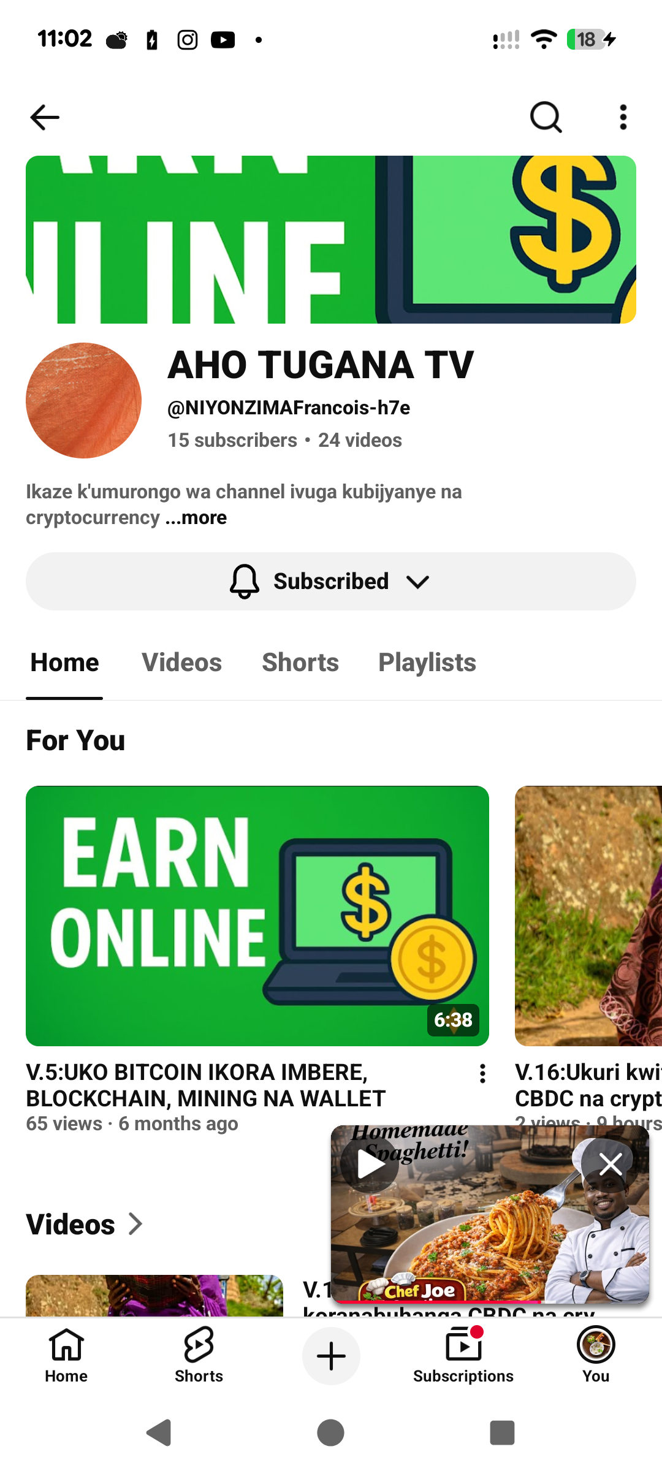This screenshot has width=662, height=1471.
Task: Open the You profile icon
Action: click(x=596, y=1355)
